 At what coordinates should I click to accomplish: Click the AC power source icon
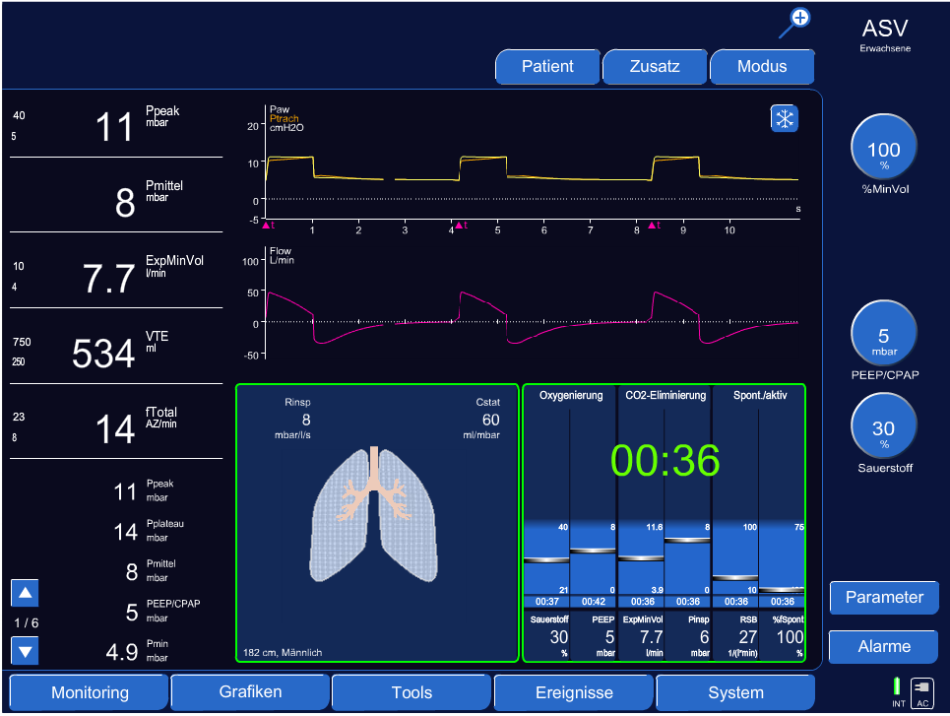tap(922, 689)
